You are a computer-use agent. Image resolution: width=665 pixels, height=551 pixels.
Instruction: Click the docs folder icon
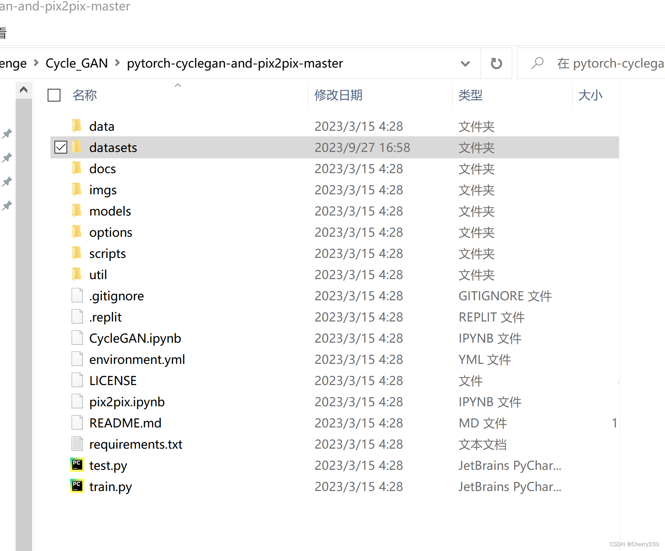point(77,168)
